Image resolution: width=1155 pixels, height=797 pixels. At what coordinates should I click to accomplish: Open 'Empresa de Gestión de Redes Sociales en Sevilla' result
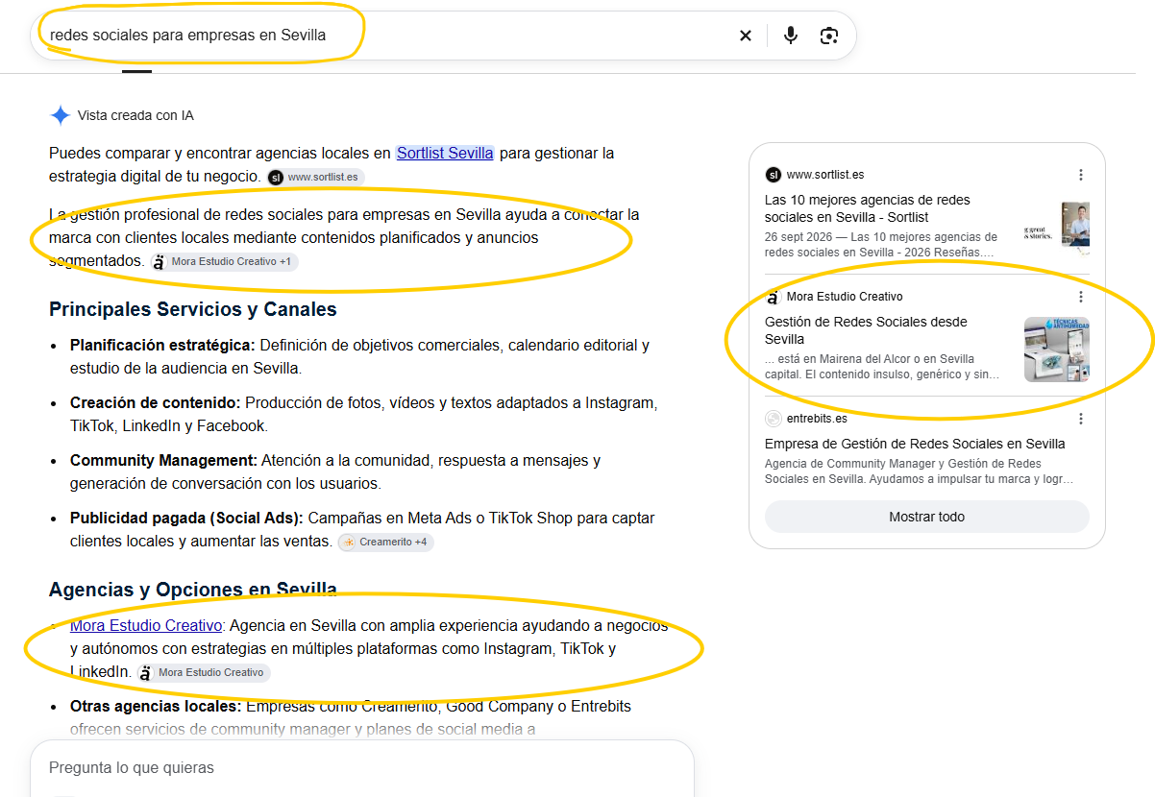[915, 444]
